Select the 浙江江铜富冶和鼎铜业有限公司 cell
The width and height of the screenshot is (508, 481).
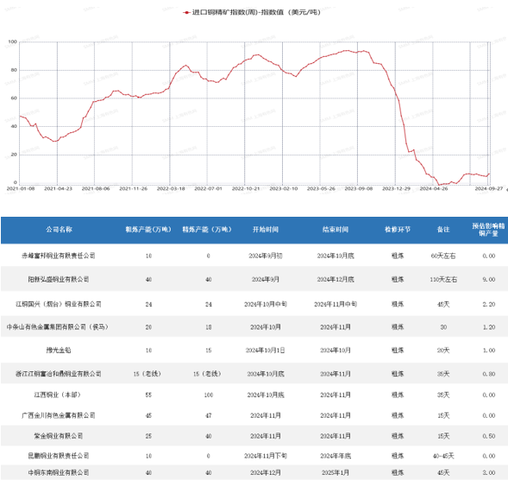click(59, 374)
